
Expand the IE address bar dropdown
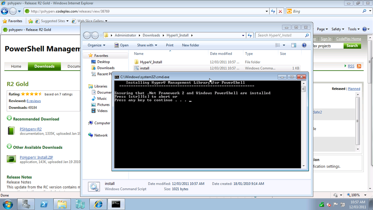coord(267,11)
